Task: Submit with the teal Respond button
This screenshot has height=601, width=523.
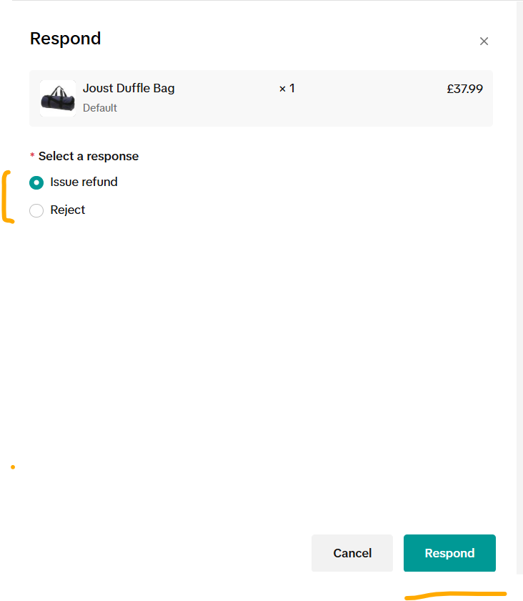Action: tap(449, 553)
